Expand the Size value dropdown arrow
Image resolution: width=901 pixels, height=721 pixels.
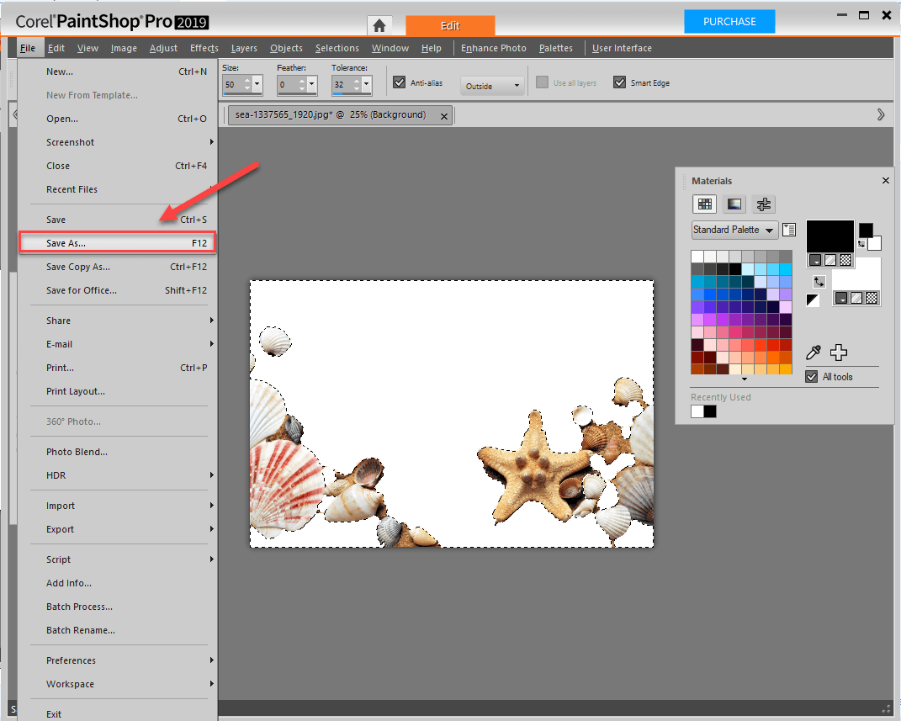pos(257,83)
